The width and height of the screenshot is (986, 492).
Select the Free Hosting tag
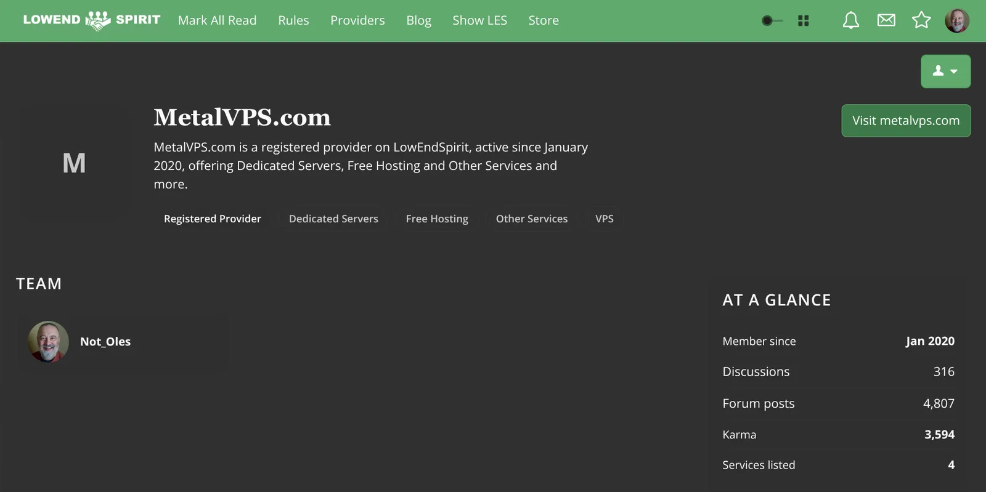pyautogui.click(x=437, y=219)
